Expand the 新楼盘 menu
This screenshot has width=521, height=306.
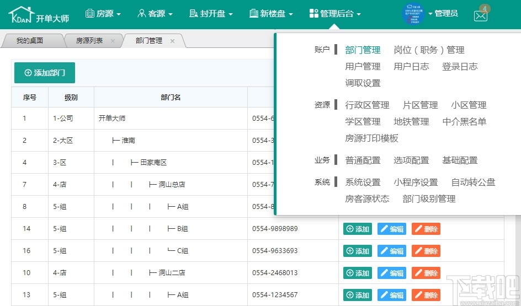pos(271,14)
